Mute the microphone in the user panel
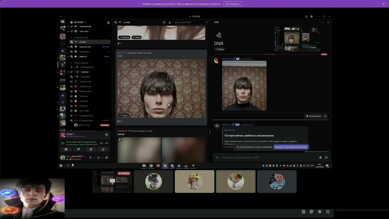Image resolution: width=389 pixels, height=219 pixels. pos(90,158)
